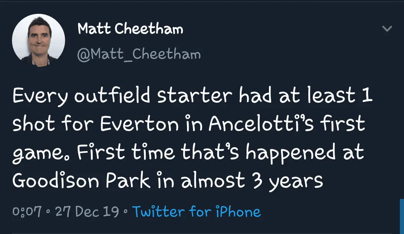Open the Matt Cheetham display name
The image size is (404, 234).
[130, 29]
